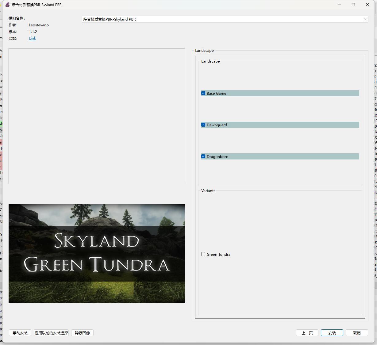Screen dimensions: 377x345
Task: Disable the Dragonborn landscape option
Action: point(203,156)
